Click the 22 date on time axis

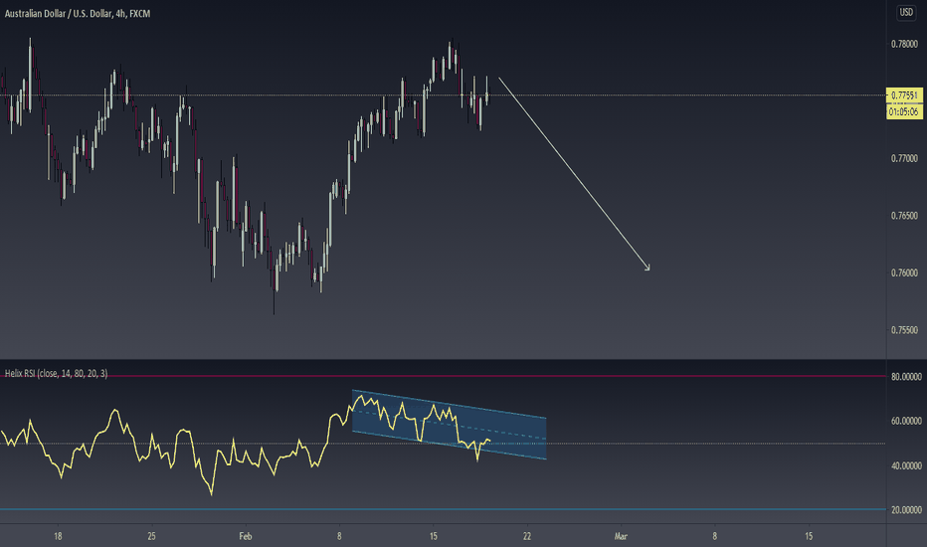click(527, 536)
